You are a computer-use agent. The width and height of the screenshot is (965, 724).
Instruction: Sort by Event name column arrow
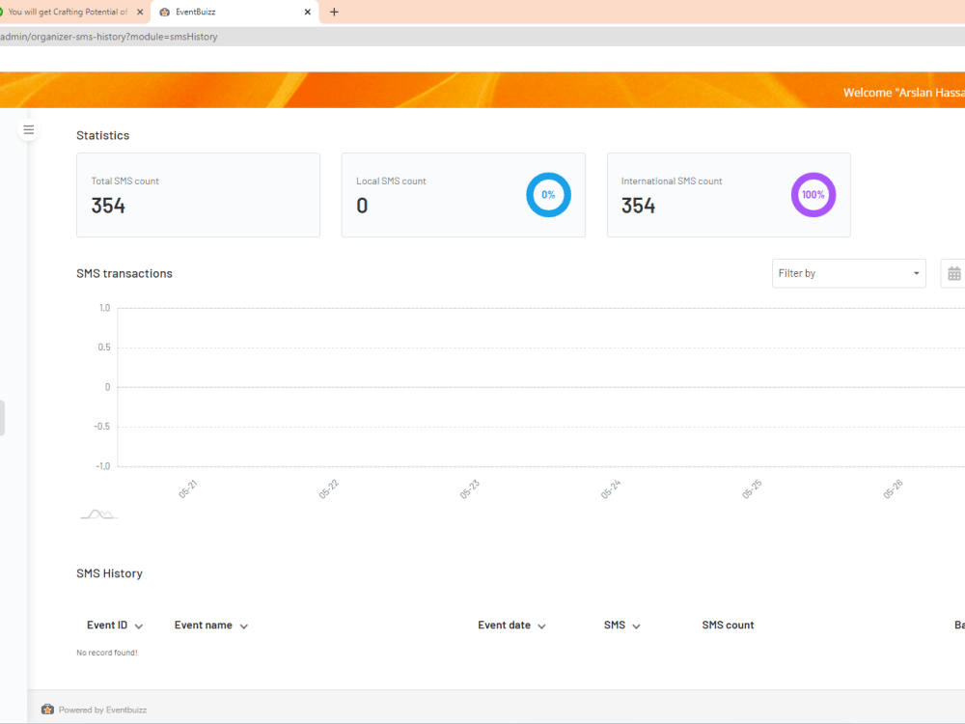click(244, 627)
